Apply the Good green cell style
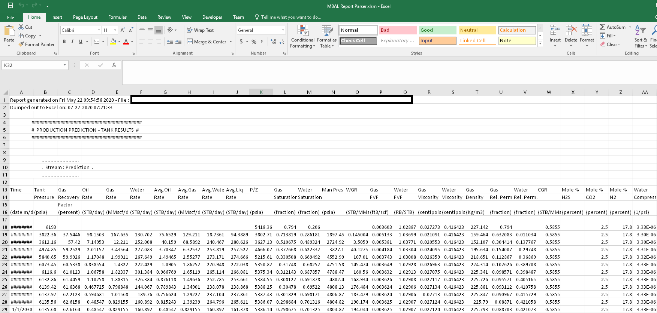 click(437, 30)
